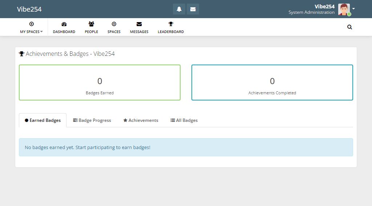Click the search magnifier icon
The width and height of the screenshot is (372, 206).
tap(349, 27)
